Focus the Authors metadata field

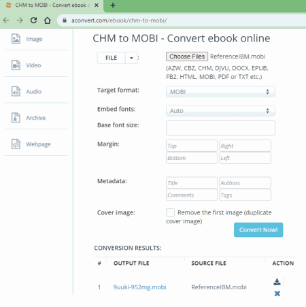coord(245,183)
